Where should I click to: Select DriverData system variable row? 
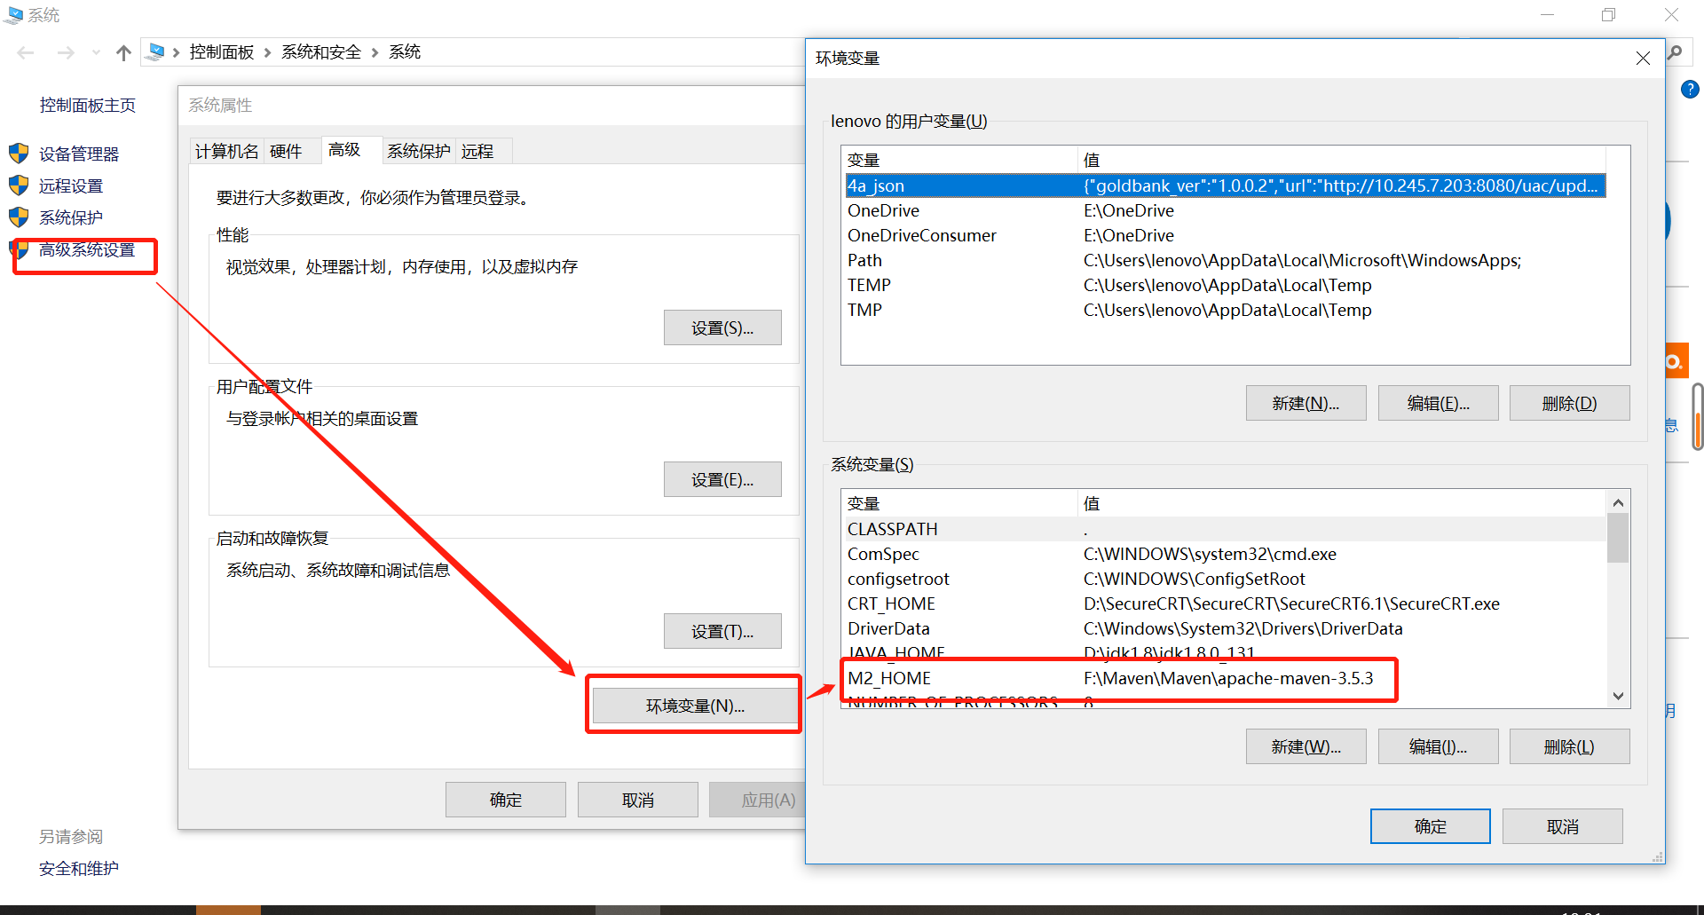[1225, 628]
